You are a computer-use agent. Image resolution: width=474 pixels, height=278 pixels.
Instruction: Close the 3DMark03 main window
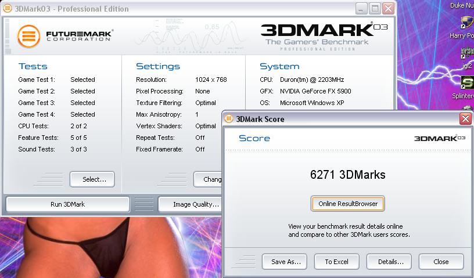[x=389, y=9]
